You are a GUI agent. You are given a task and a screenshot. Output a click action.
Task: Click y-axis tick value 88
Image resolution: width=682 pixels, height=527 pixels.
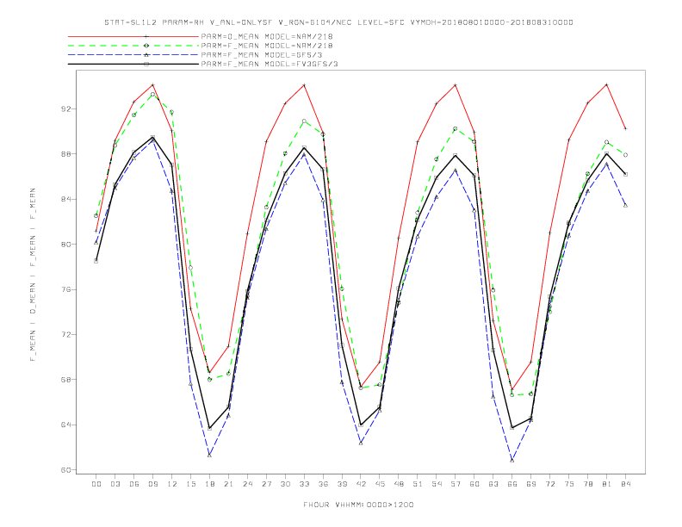coord(66,154)
